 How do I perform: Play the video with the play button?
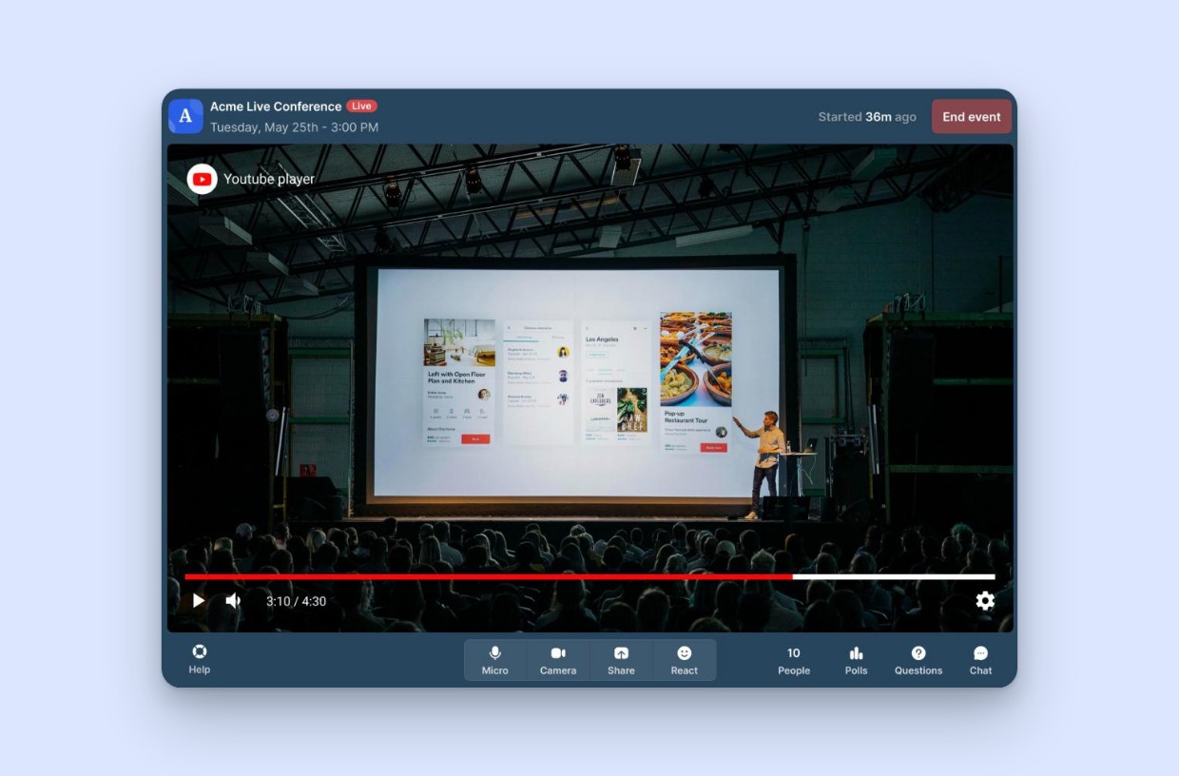(199, 601)
